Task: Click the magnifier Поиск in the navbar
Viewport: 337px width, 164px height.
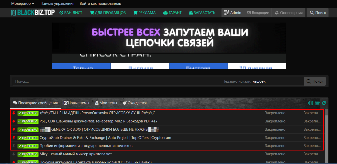Action: [318, 13]
